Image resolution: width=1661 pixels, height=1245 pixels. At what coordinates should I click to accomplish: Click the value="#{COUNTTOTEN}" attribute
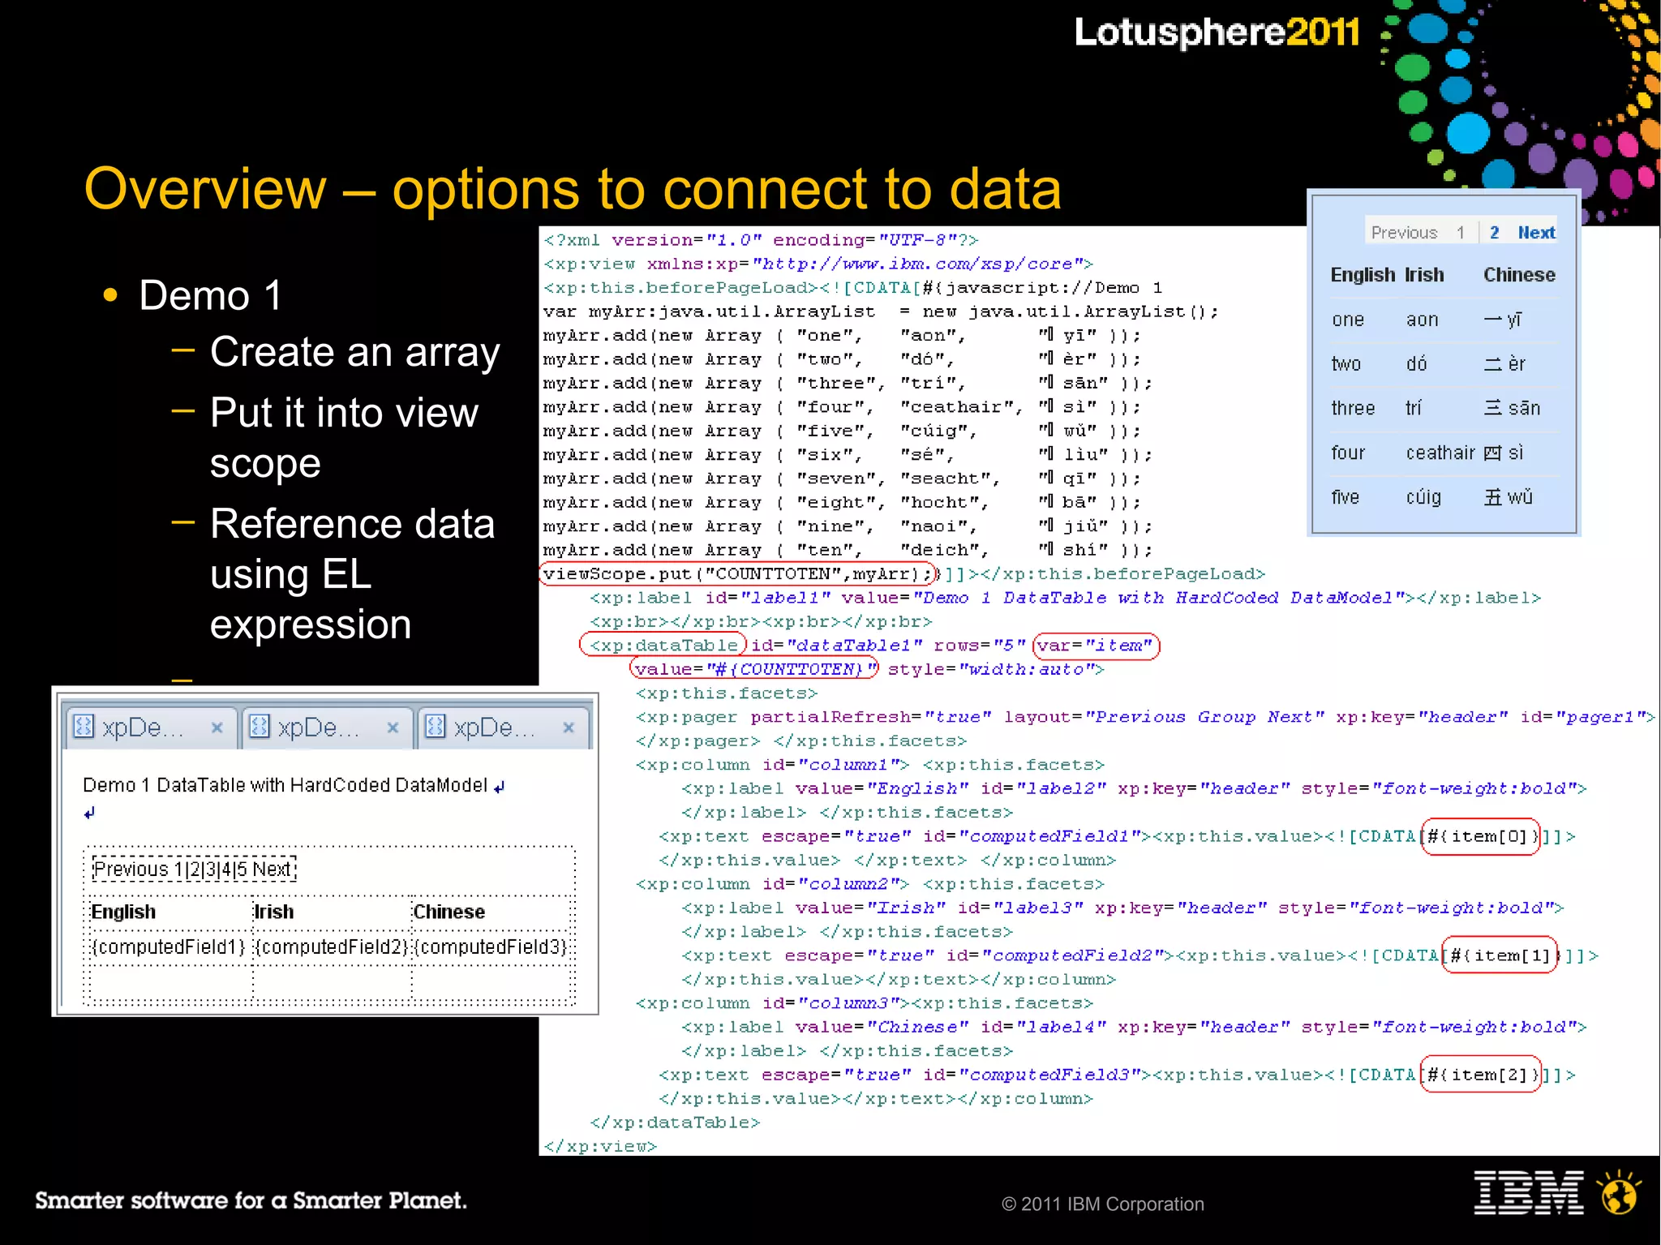pyautogui.click(x=754, y=669)
